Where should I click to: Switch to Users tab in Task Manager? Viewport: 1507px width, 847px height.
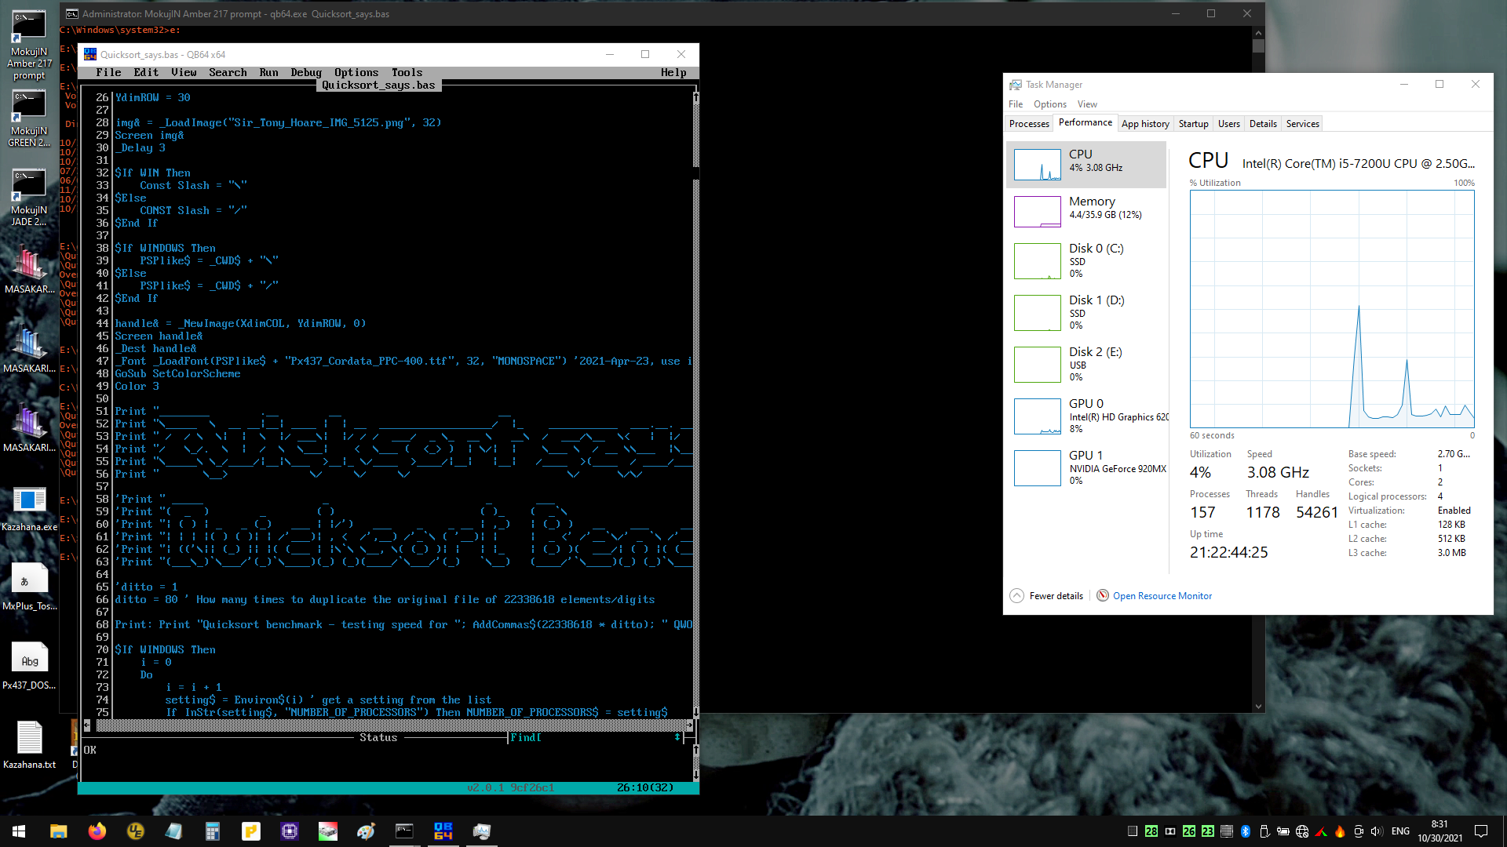pyautogui.click(x=1228, y=124)
